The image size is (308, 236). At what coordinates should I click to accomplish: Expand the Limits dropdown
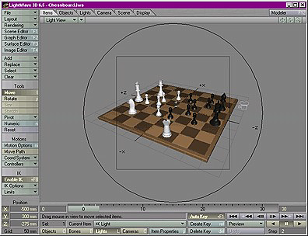(x=20, y=192)
